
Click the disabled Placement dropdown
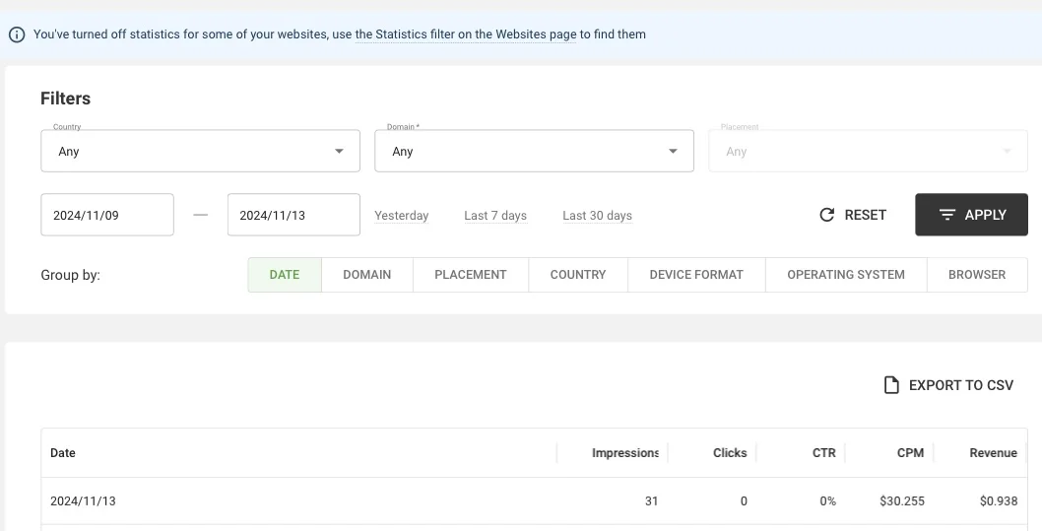pyautogui.click(x=868, y=151)
